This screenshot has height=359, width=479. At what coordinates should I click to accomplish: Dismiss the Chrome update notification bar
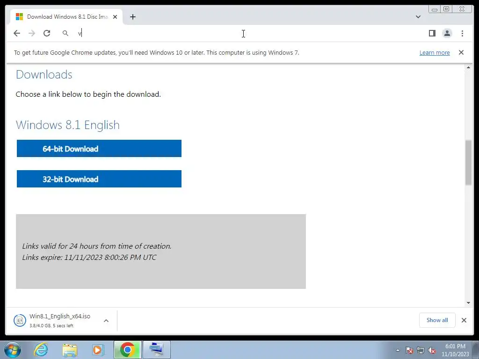click(461, 52)
